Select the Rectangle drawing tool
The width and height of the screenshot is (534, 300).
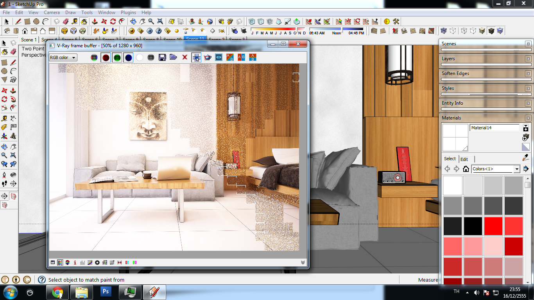coord(27,21)
